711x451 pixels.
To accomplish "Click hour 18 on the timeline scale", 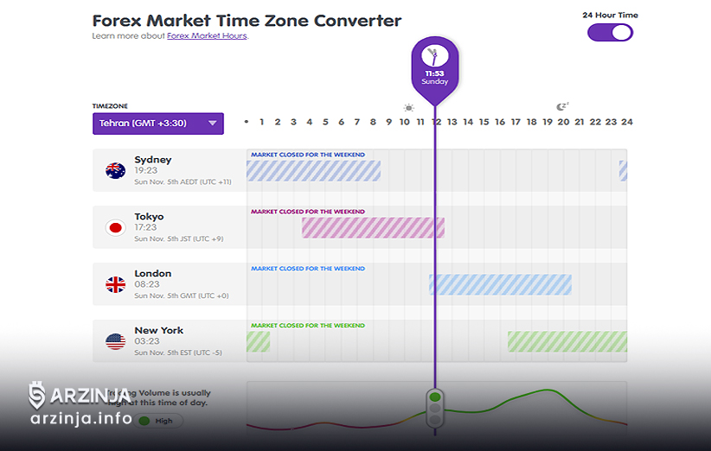I will (531, 122).
